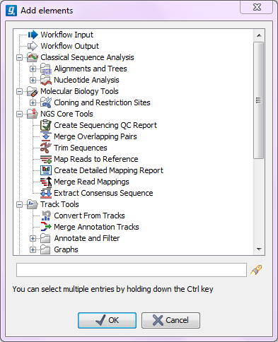This screenshot has height=342, width=278.
Task: Click the scrollbar down arrow
Action: pyautogui.click(x=259, y=249)
